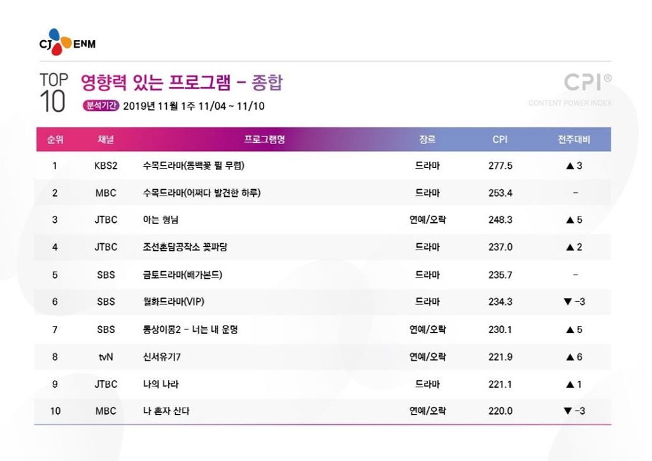652x461 pixels.
Task: Click rank number 1
Action: [x=55, y=166]
